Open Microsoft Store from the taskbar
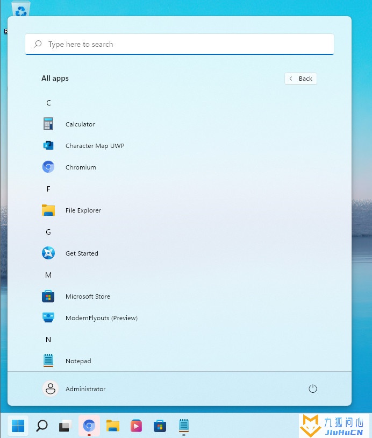The width and height of the screenshot is (372, 438). [x=160, y=426]
